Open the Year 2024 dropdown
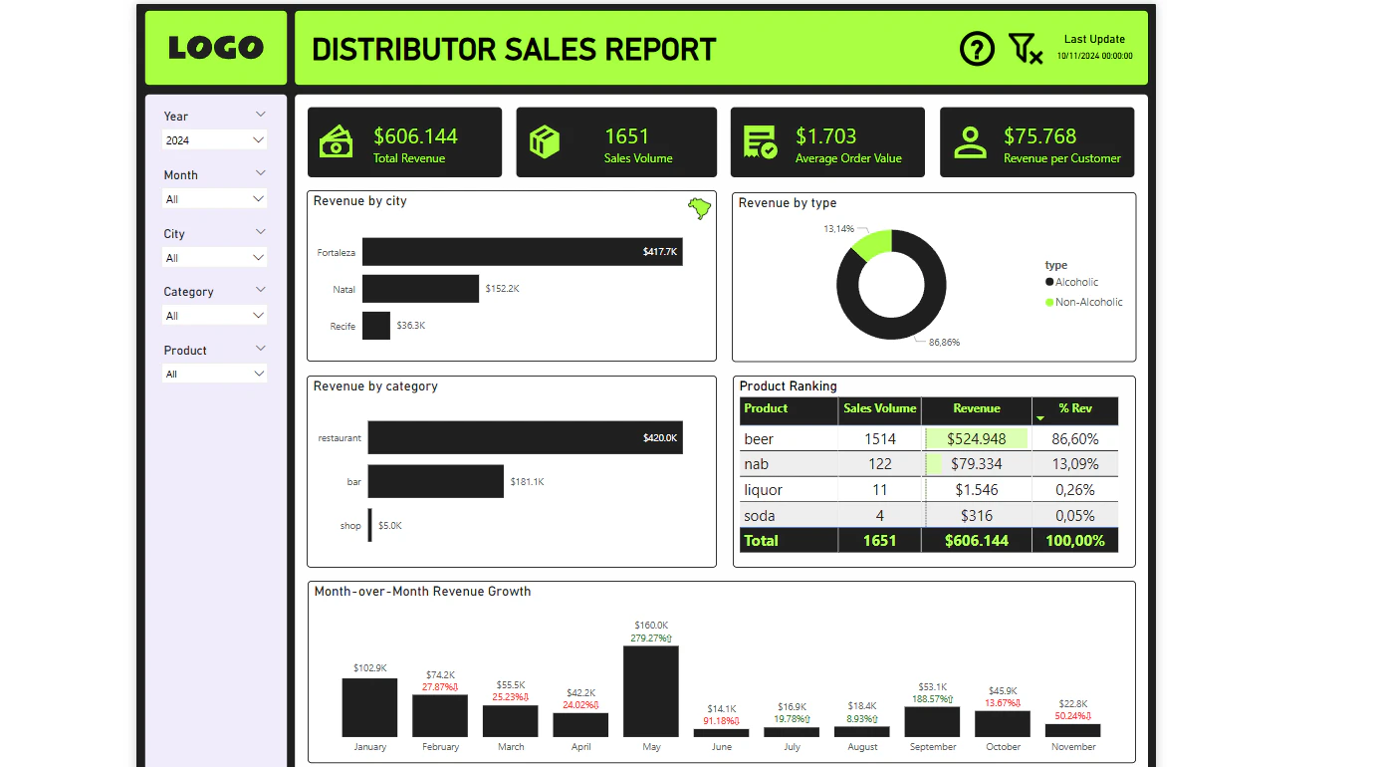Screen dimensions: 1375x767 click(x=214, y=140)
